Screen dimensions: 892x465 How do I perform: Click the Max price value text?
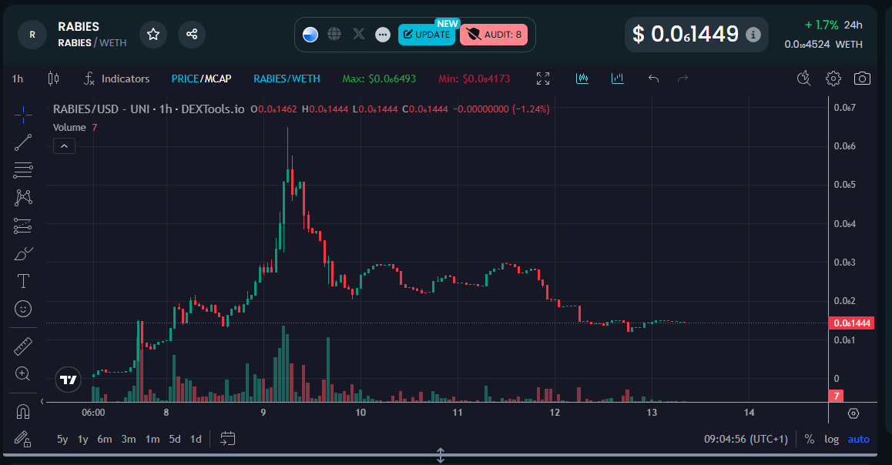click(x=379, y=79)
